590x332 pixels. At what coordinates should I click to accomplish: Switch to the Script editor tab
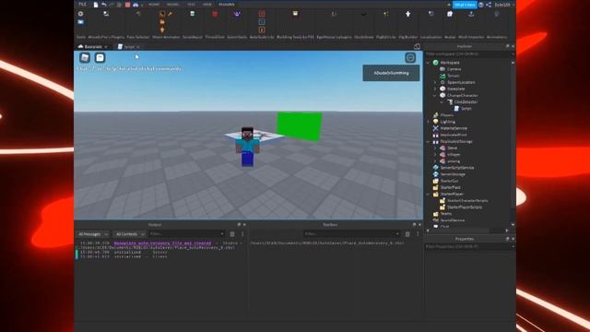click(x=129, y=47)
